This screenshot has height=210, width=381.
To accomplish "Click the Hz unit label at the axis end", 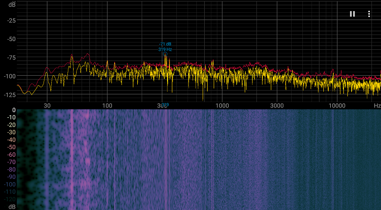I will pyautogui.click(x=377, y=105).
